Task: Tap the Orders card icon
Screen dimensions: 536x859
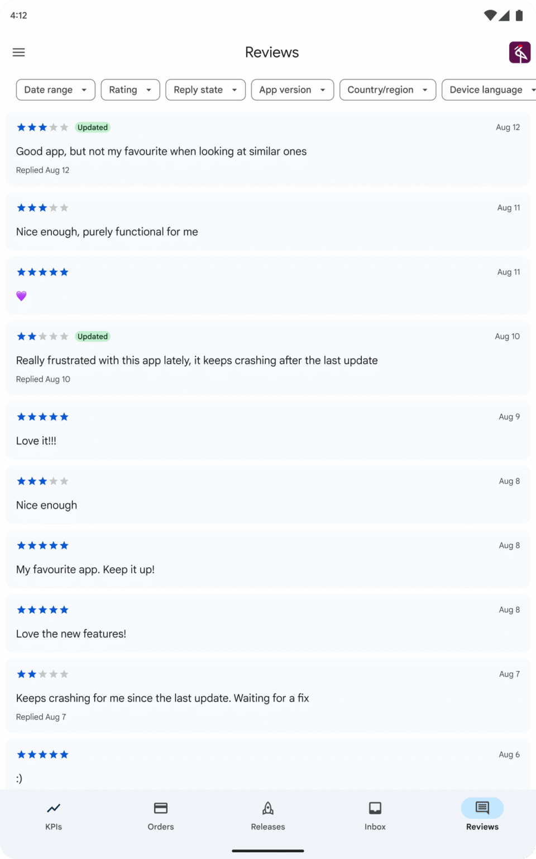Action: [x=161, y=808]
